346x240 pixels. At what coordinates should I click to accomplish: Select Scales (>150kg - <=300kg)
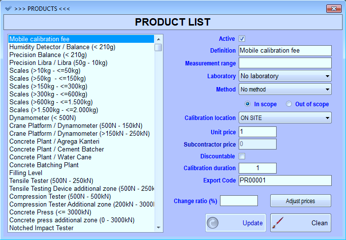click(x=81, y=86)
